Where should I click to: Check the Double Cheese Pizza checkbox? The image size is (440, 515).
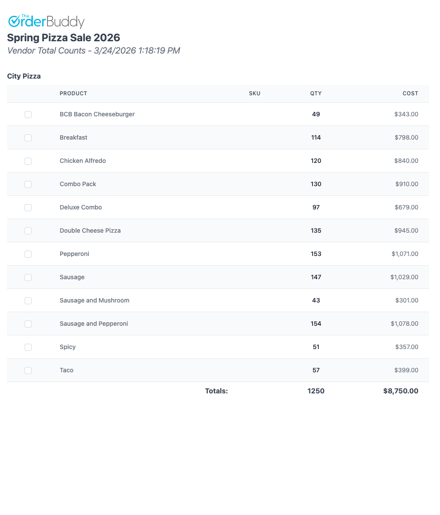(x=28, y=230)
